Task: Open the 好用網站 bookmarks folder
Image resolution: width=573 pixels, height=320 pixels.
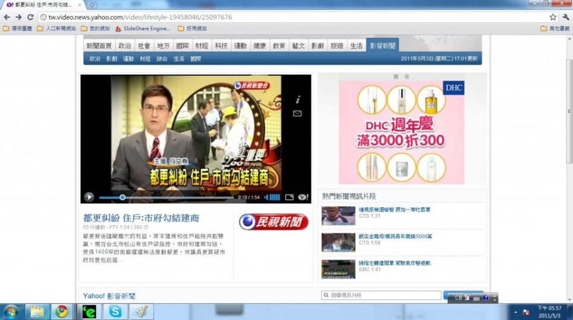Action: tap(192, 28)
